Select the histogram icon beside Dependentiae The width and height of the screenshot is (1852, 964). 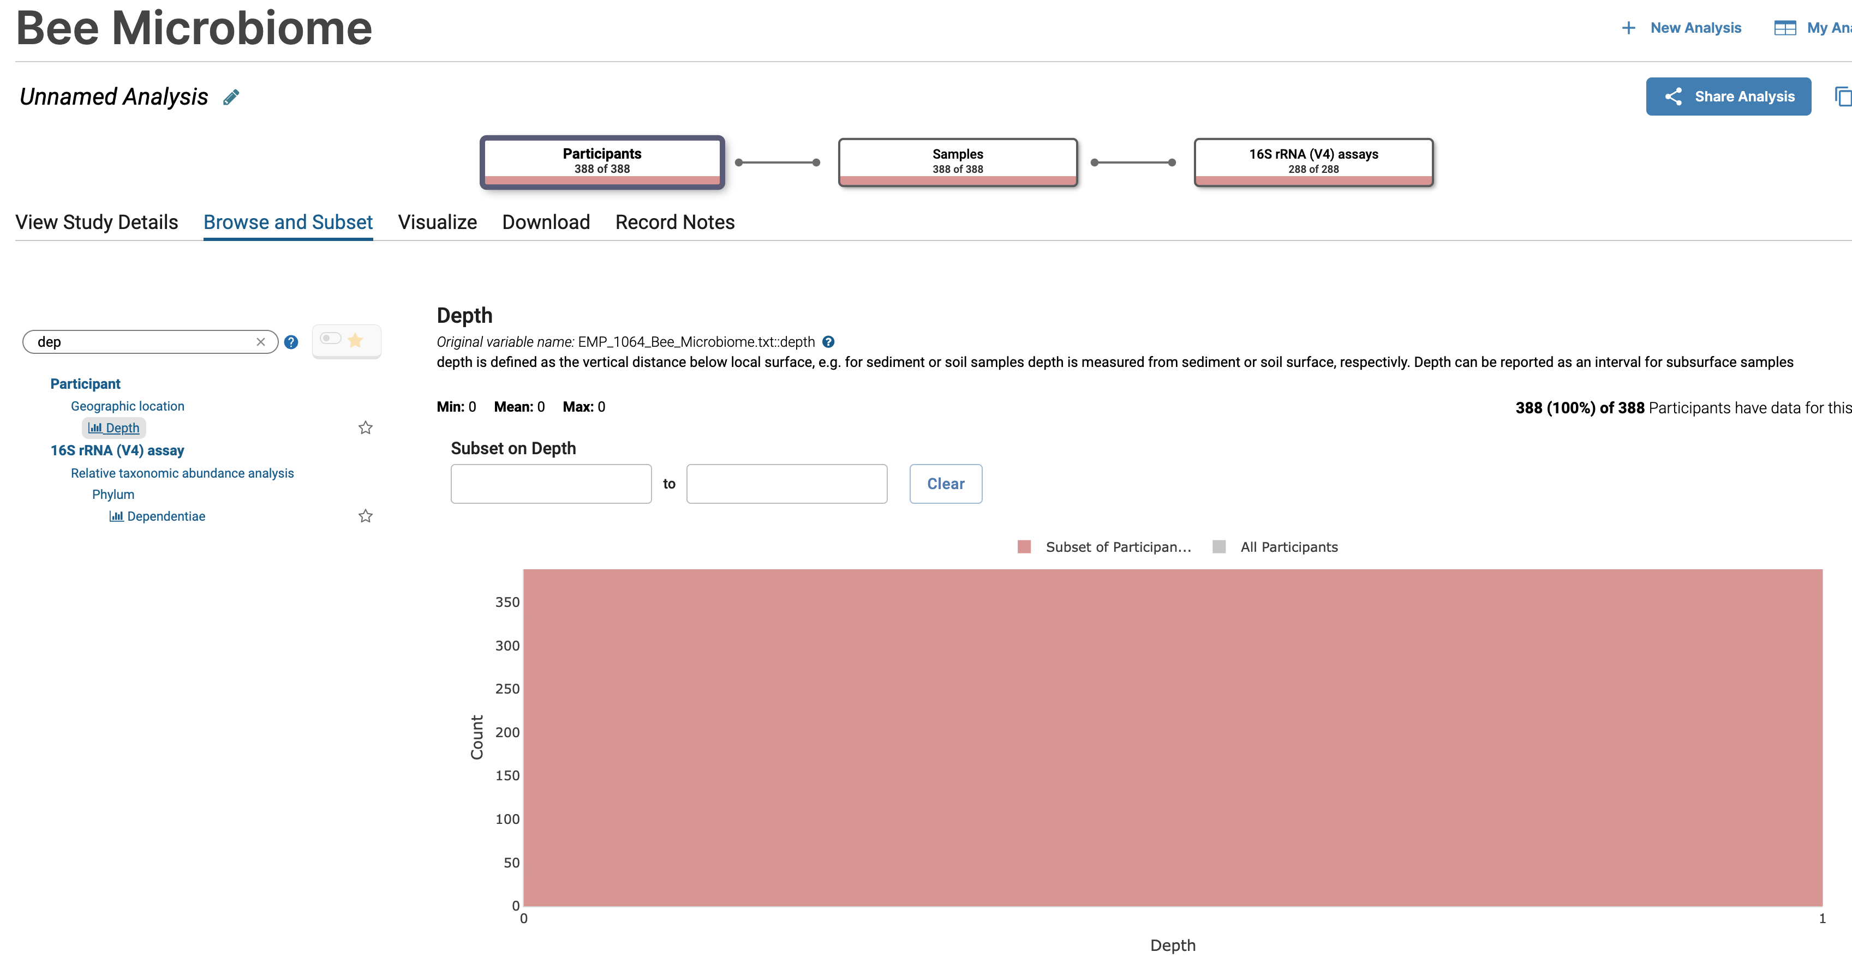[x=117, y=516]
